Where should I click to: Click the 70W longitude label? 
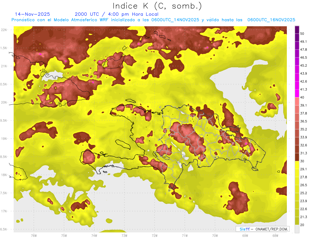click(215, 235)
